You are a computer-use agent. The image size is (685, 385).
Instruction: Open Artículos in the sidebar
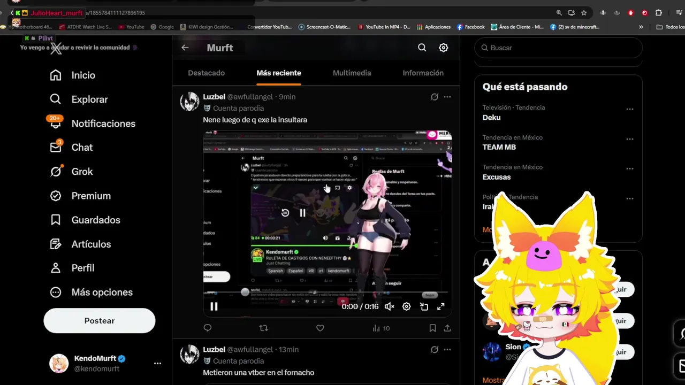[x=80, y=244]
